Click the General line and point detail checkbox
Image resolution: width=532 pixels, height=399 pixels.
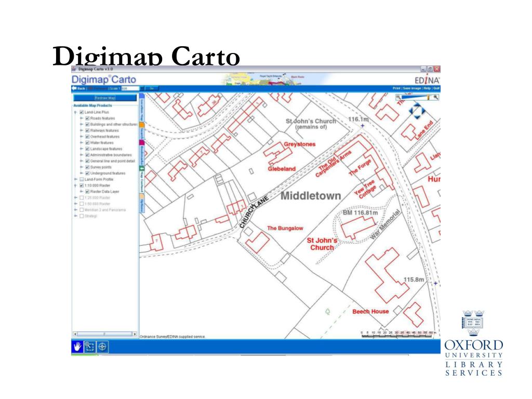click(x=87, y=161)
